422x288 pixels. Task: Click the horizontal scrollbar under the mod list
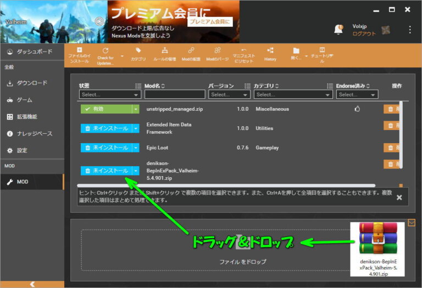click(x=226, y=185)
